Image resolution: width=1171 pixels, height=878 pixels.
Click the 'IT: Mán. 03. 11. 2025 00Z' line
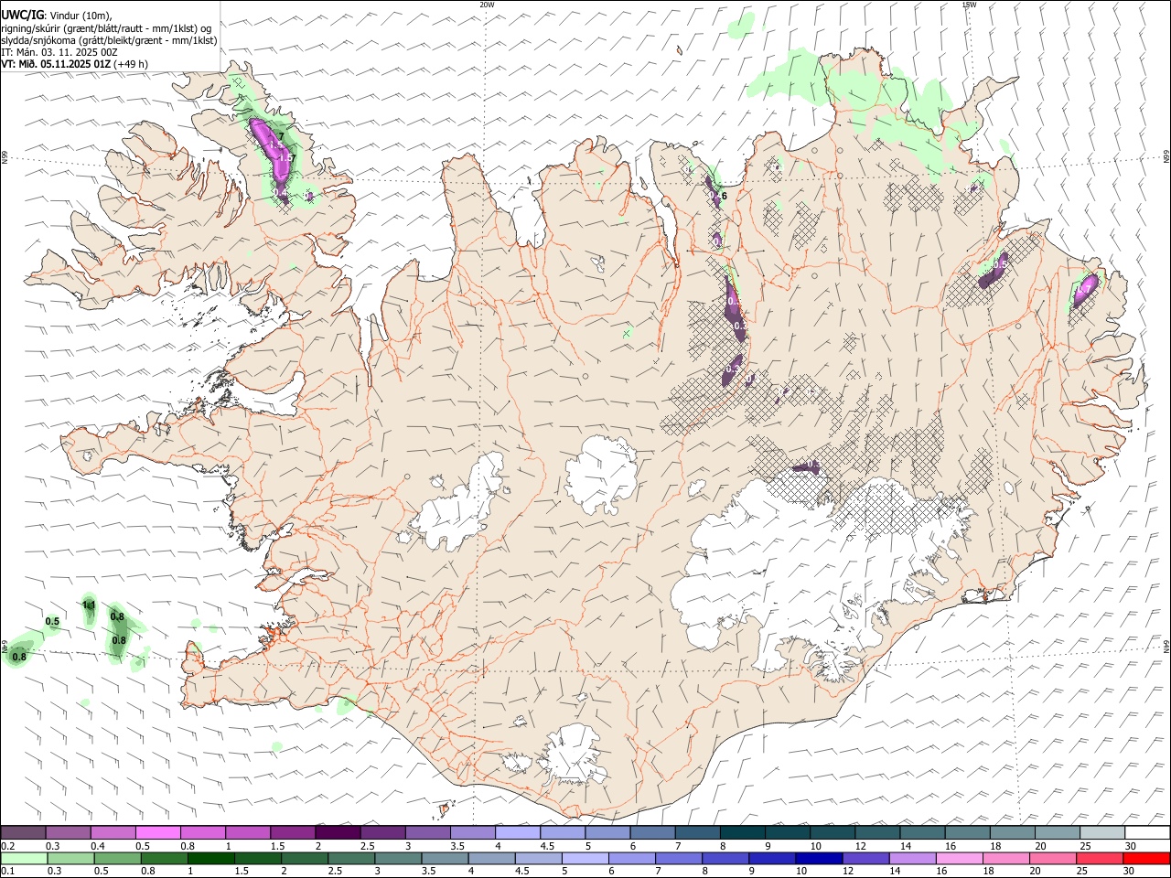tap(59, 52)
